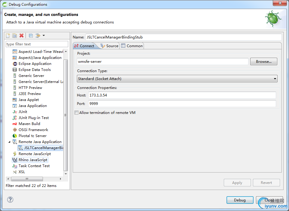289x211 pixels.
Task: Collapse all configuration tree items
Action: click(31, 35)
